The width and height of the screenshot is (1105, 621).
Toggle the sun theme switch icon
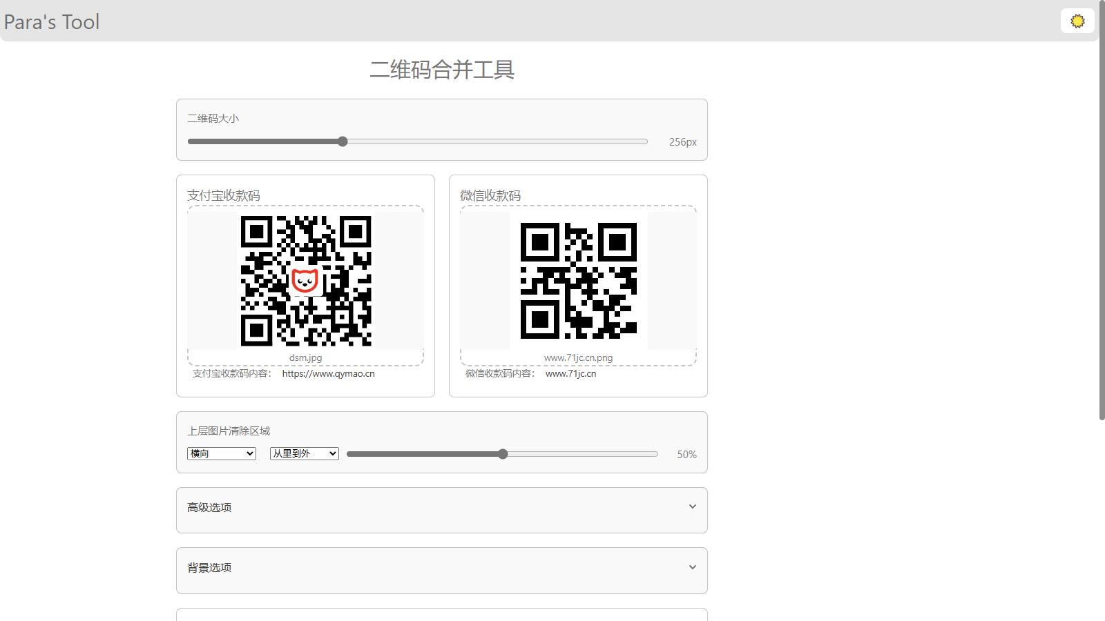pyautogui.click(x=1077, y=21)
